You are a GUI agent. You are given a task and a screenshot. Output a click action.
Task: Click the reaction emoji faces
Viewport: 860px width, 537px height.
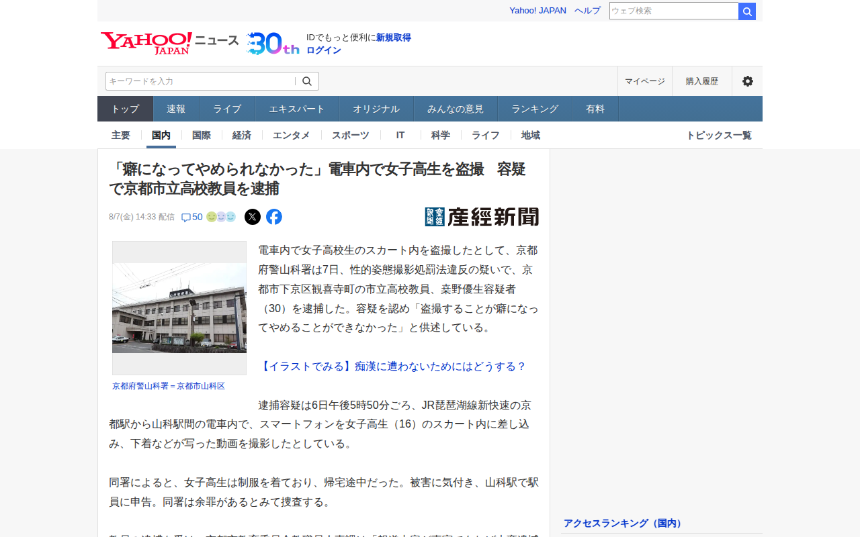click(221, 217)
